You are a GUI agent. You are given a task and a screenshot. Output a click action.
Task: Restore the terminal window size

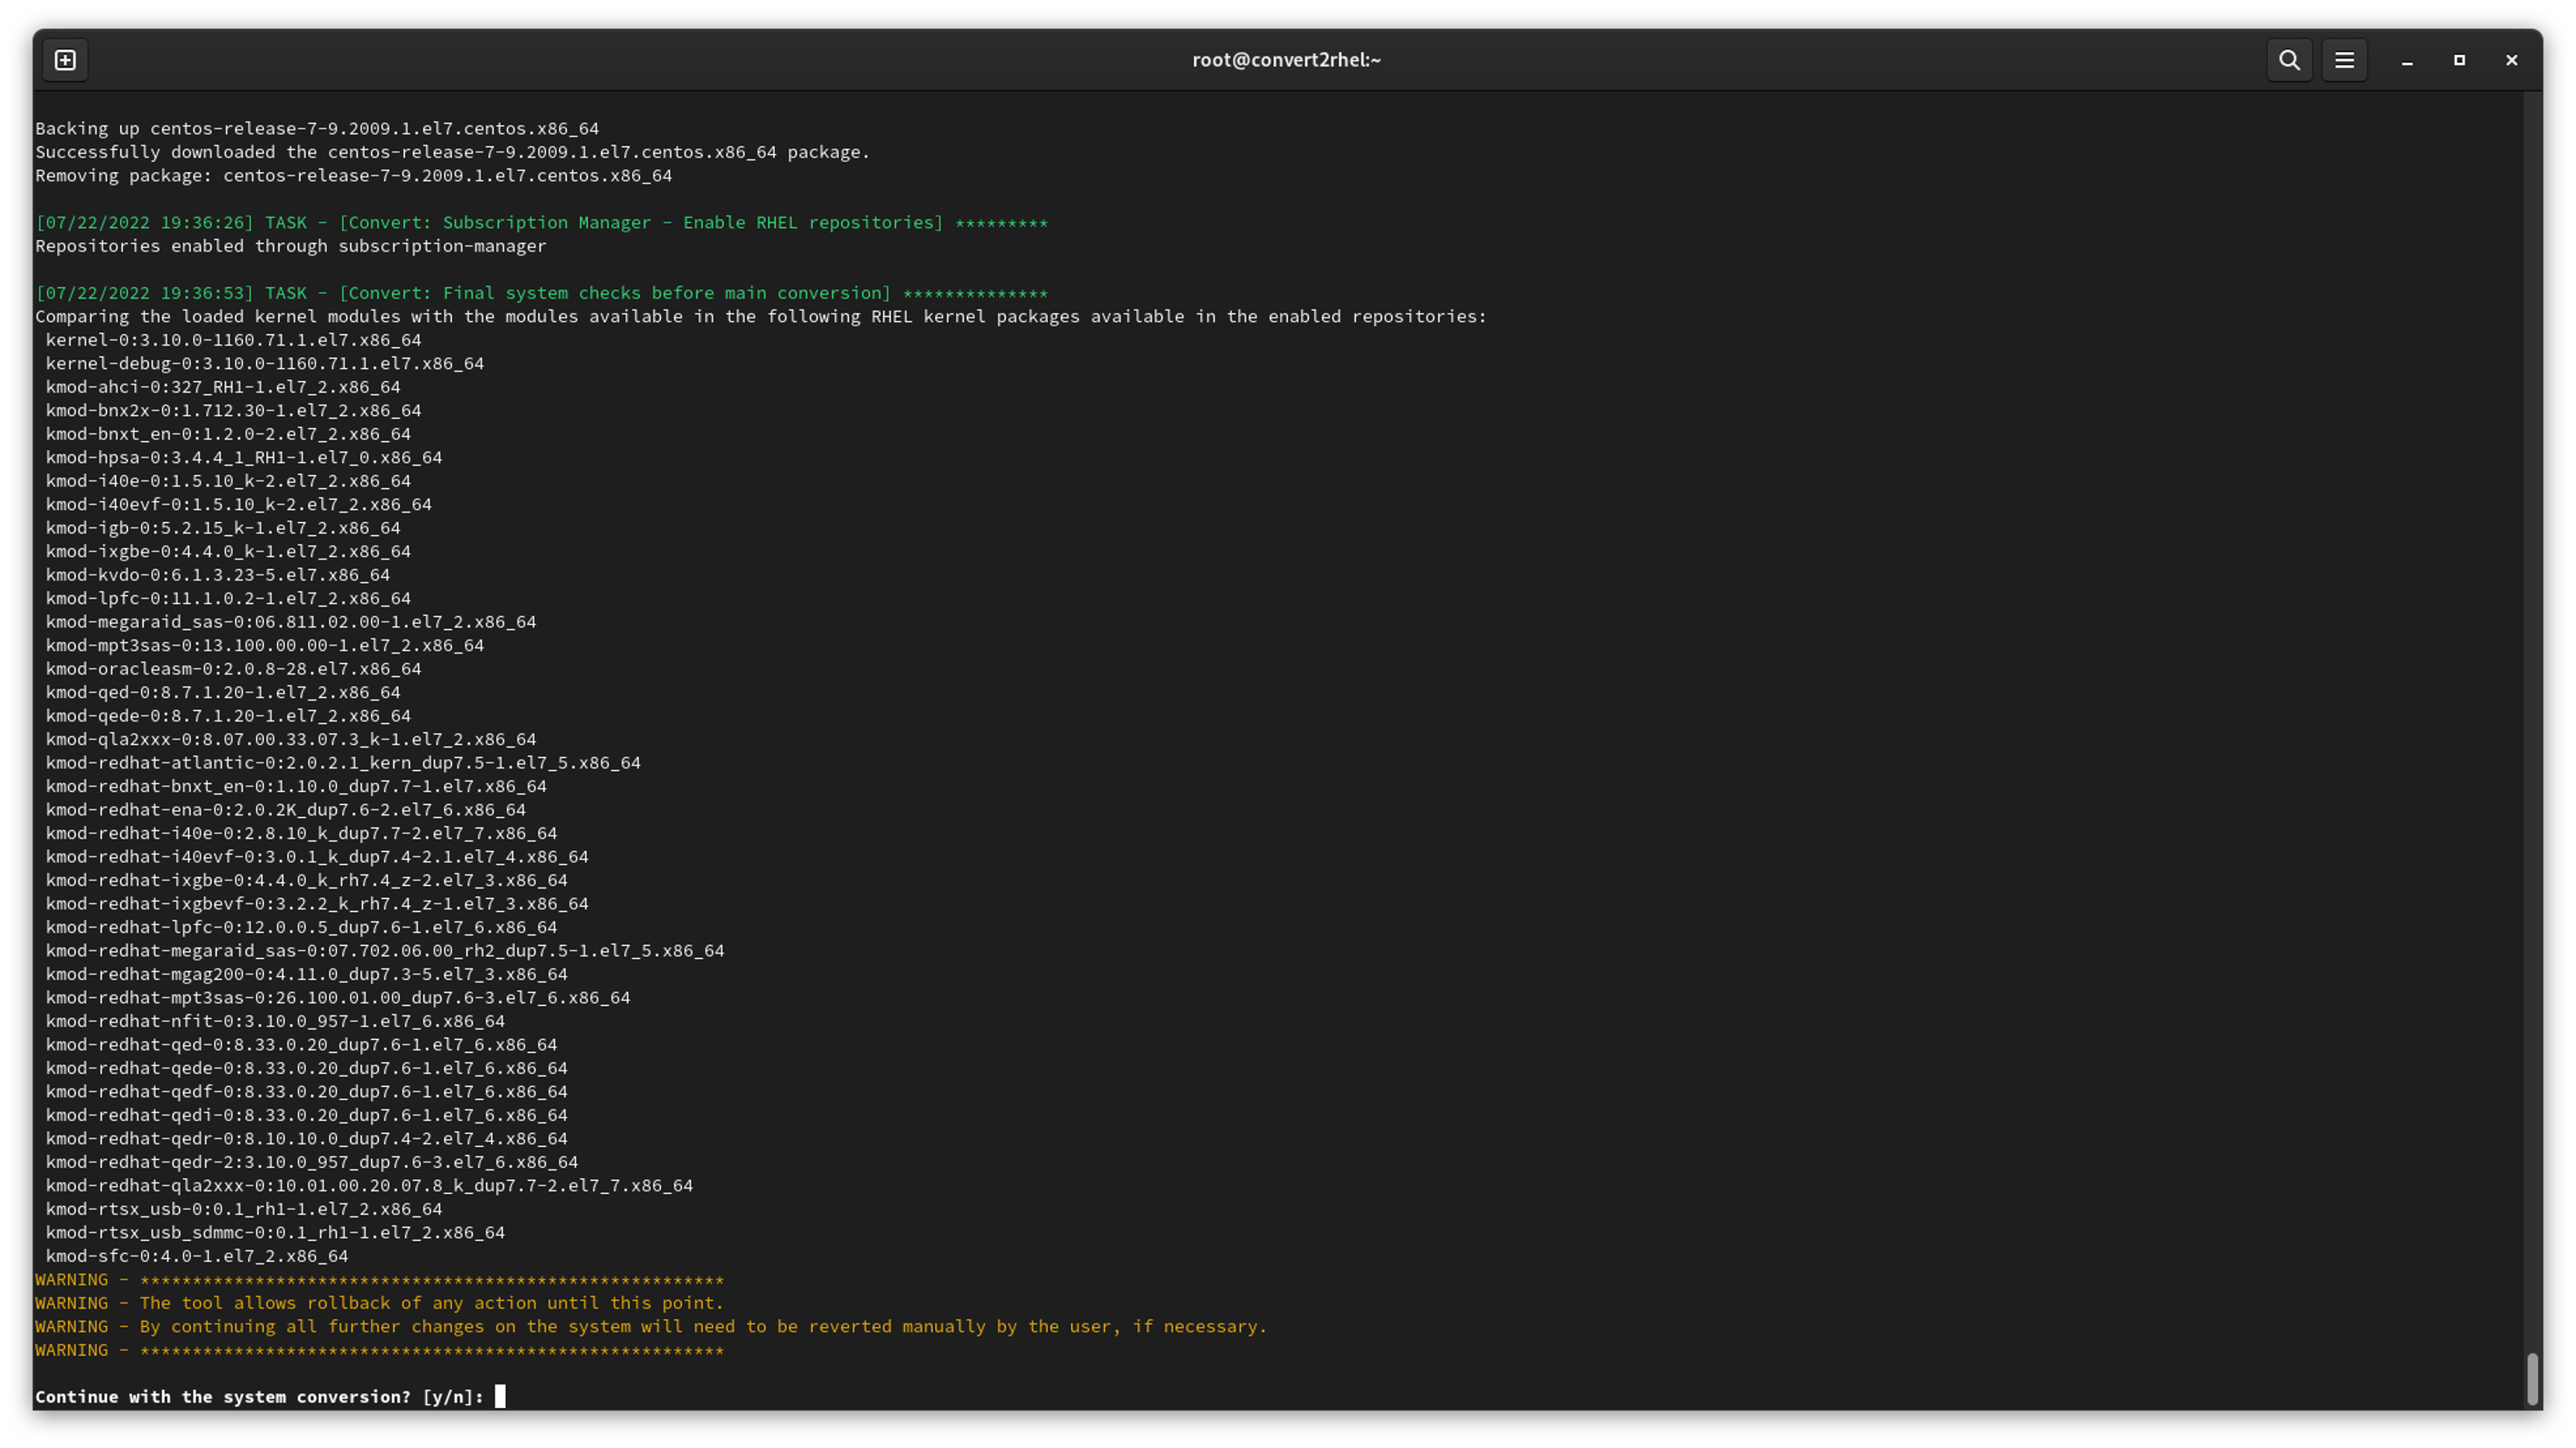(2459, 60)
